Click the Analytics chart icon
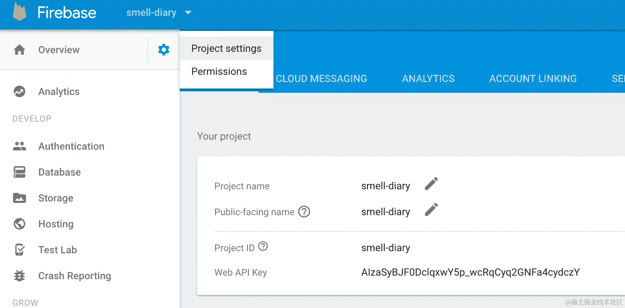 19,91
